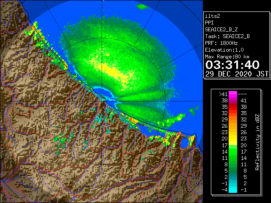Pick the magenta >41 dBZ color band
The width and height of the screenshot is (271, 203).
[233, 94]
